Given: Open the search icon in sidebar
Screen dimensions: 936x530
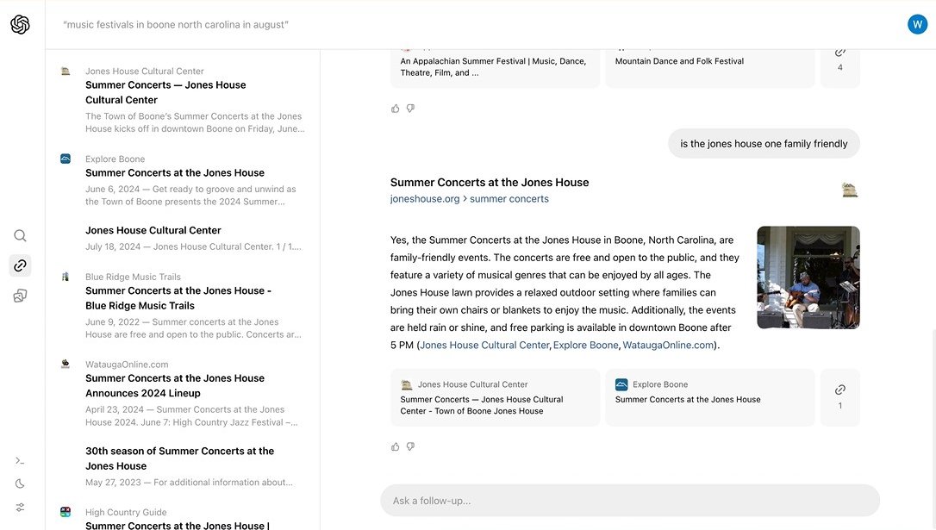Looking at the screenshot, I should tap(20, 236).
